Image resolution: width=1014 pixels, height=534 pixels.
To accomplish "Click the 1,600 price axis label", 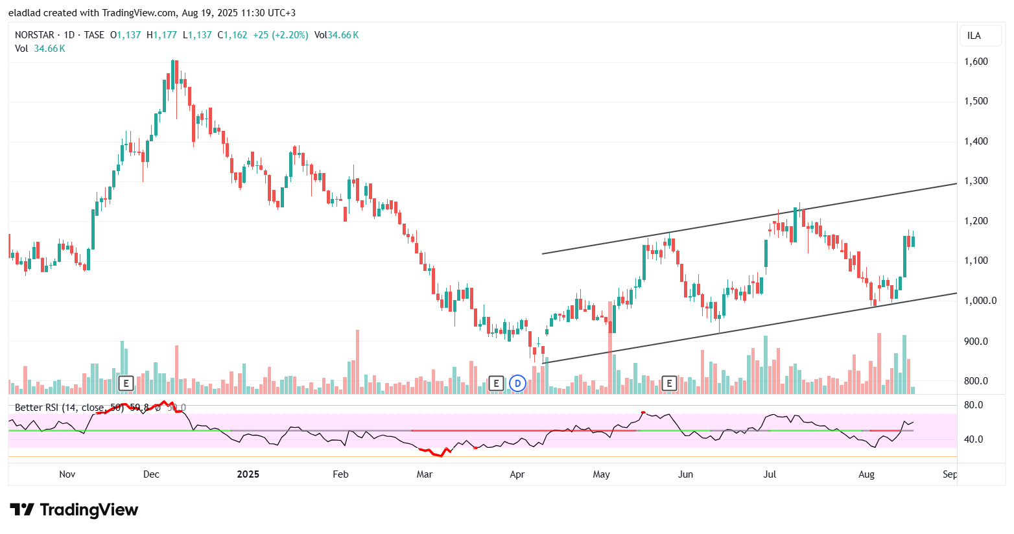I will coord(976,62).
